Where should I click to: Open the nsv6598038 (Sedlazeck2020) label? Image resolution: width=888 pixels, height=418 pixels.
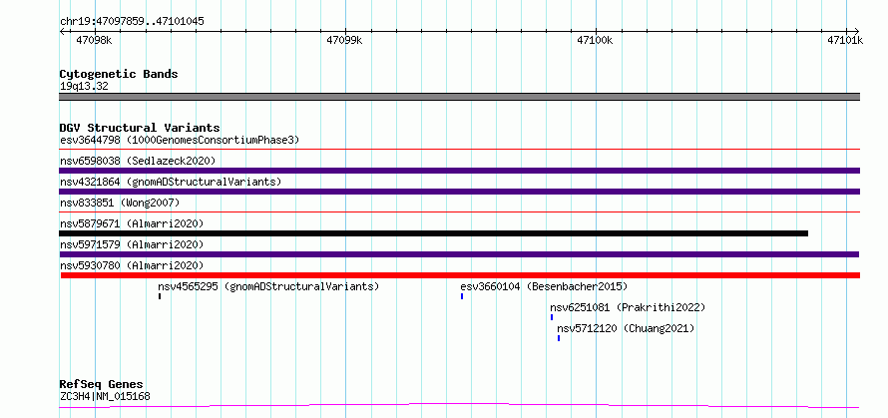[138, 161]
